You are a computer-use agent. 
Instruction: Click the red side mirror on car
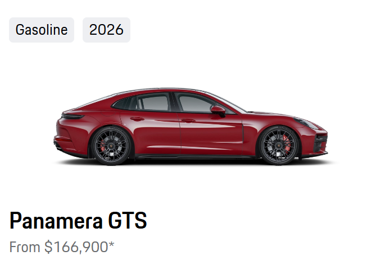[218, 110]
